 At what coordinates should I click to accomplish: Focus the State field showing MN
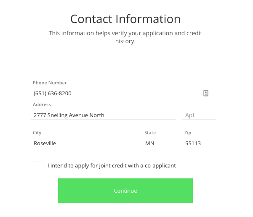(160, 143)
